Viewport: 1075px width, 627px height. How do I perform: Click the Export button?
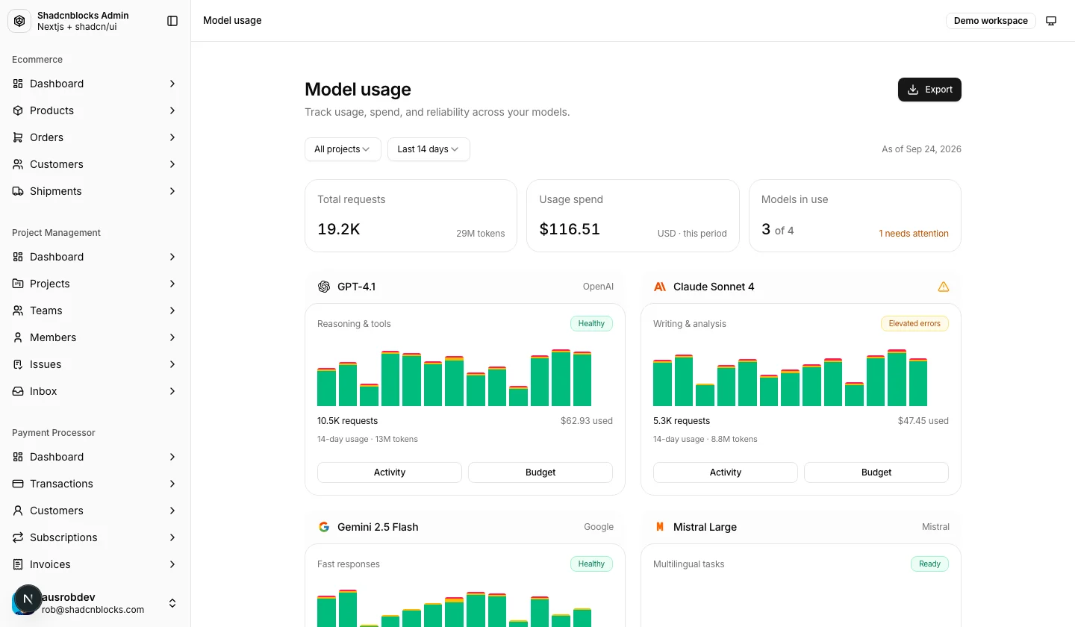coord(929,90)
